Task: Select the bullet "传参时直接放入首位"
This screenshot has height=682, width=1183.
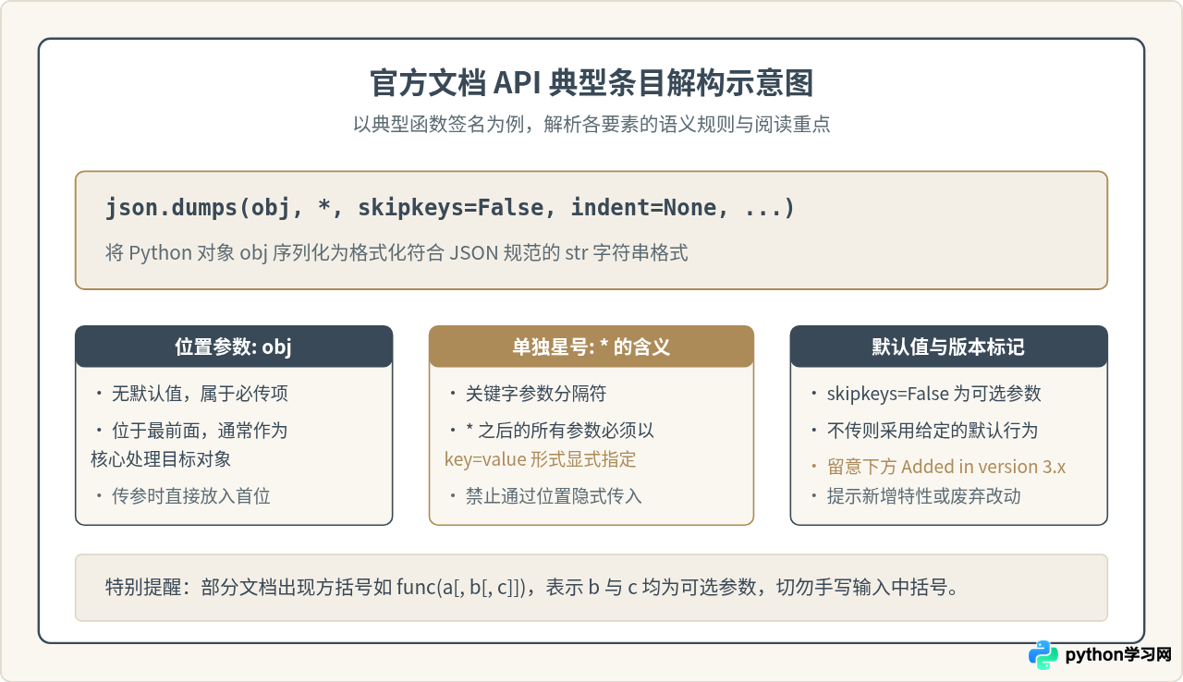Action: click(181, 496)
